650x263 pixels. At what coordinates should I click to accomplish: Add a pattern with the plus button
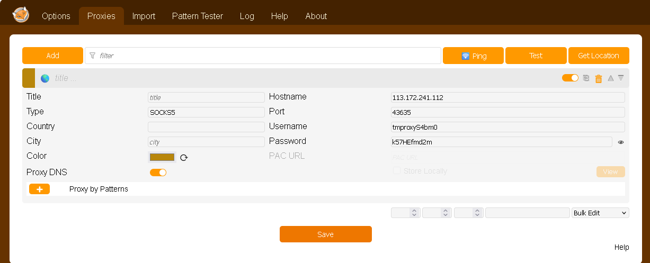coord(39,189)
